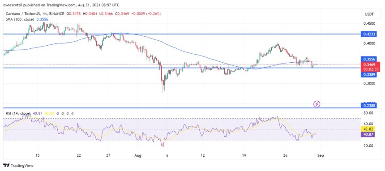
Task: Click the purple 40.87 RSI value label
Action: [x=368, y=134]
